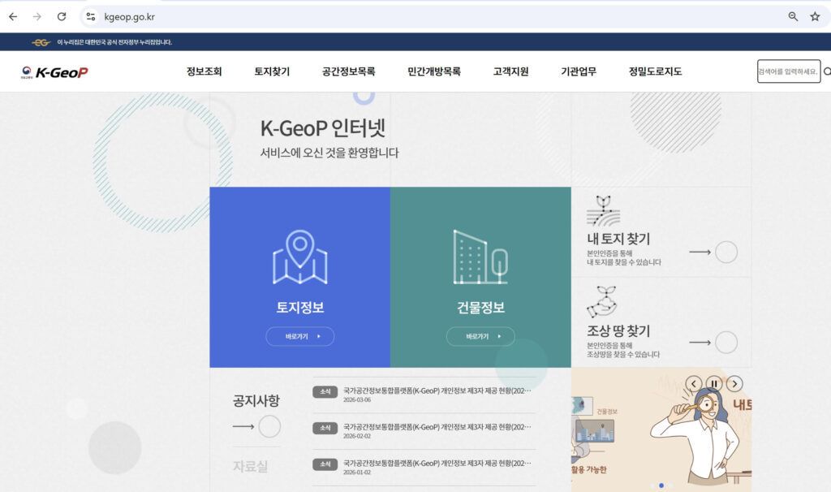This screenshot has width=831, height=492.
Task: Open the 민간개방목록 menu
Action: 434,71
